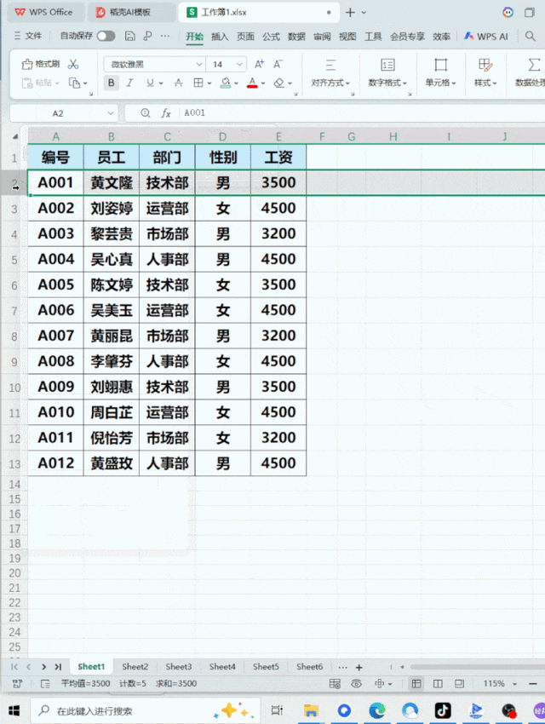Image resolution: width=545 pixels, height=724 pixels.
Task: Open the fill color dropdown arrow
Action: pyautogui.click(x=236, y=83)
